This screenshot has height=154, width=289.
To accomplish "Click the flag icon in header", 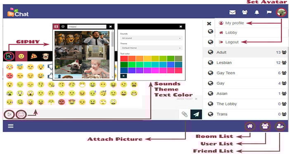I will 269,12.
